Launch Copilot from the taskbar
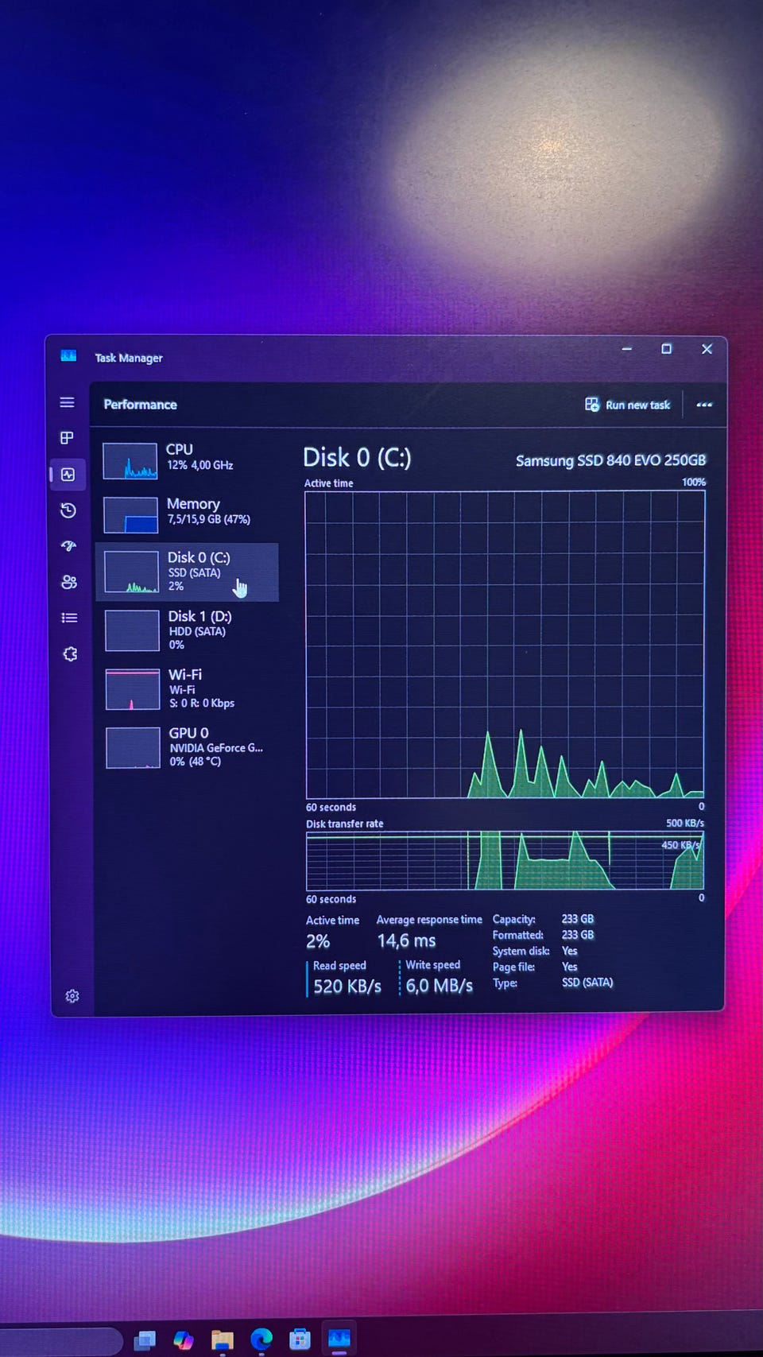The height and width of the screenshot is (1357, 763). click(184, 1340)
